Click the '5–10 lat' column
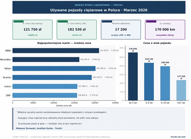 coord(165,83)
